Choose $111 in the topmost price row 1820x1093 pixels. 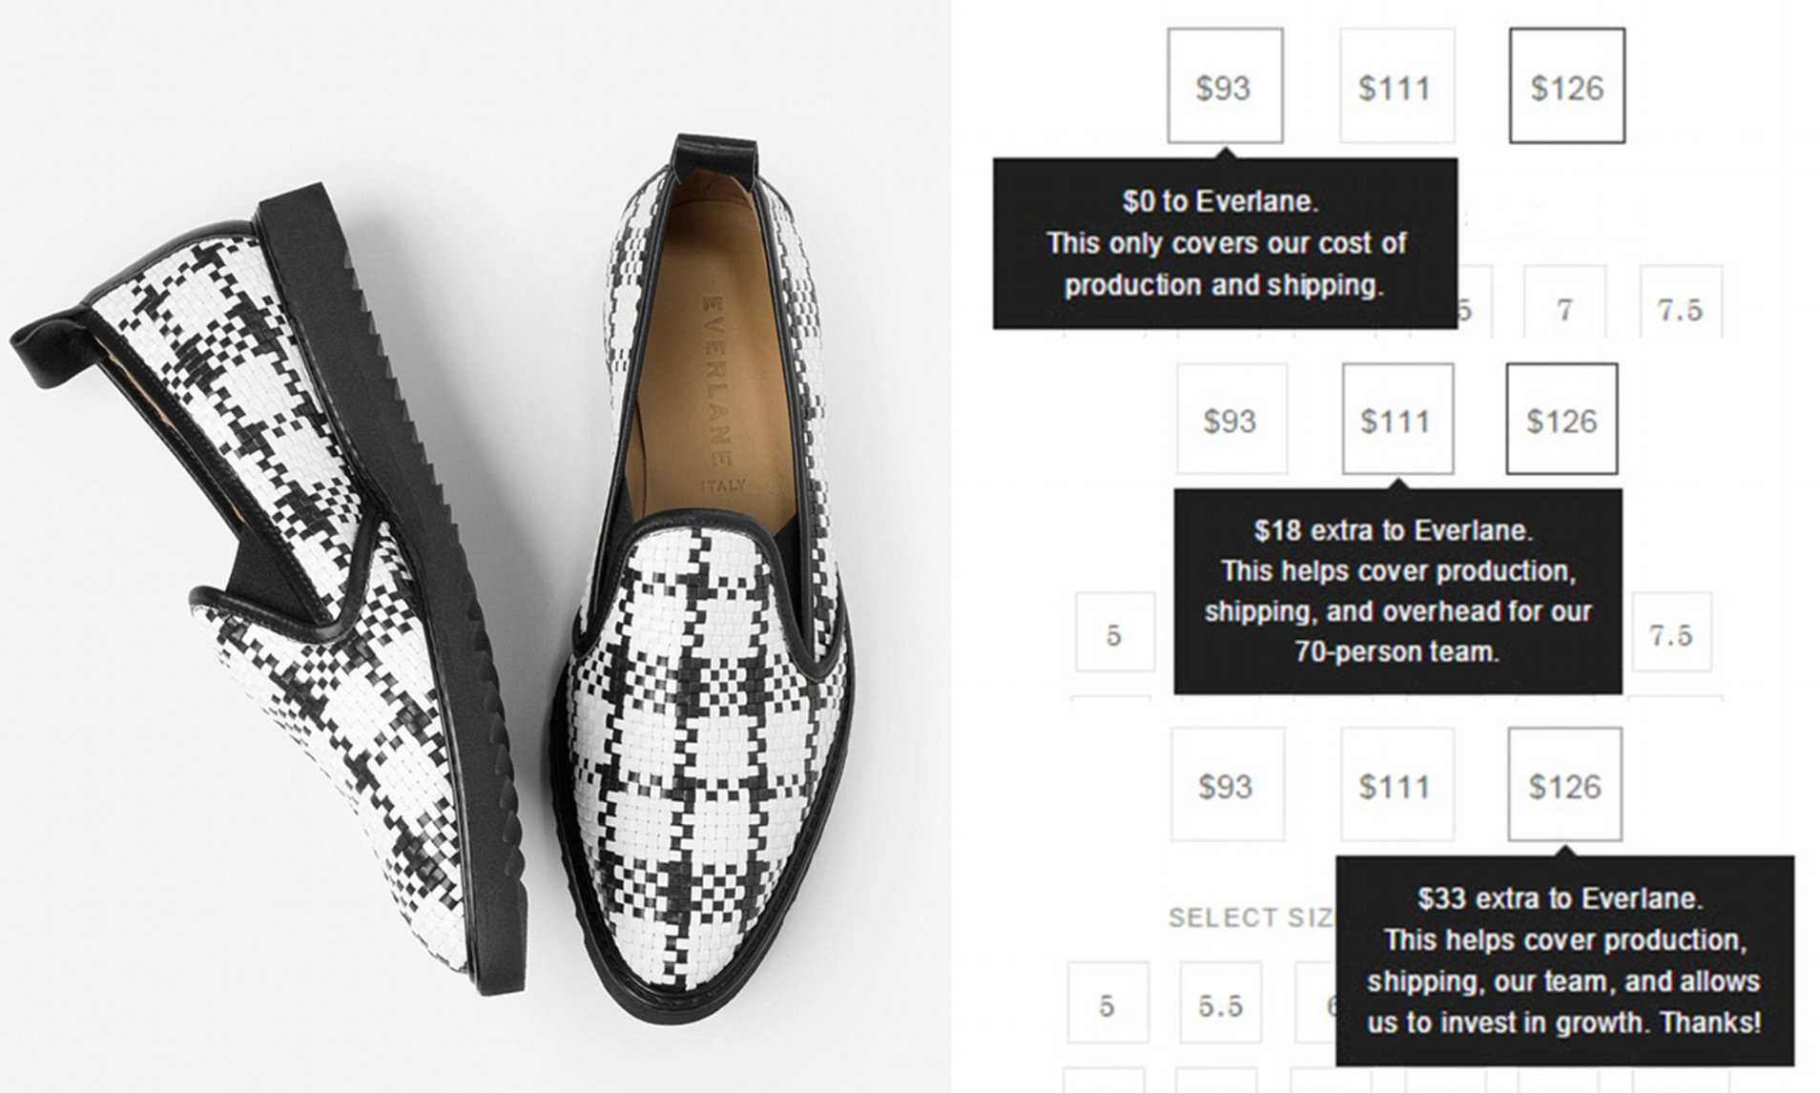pos(1396,87)
